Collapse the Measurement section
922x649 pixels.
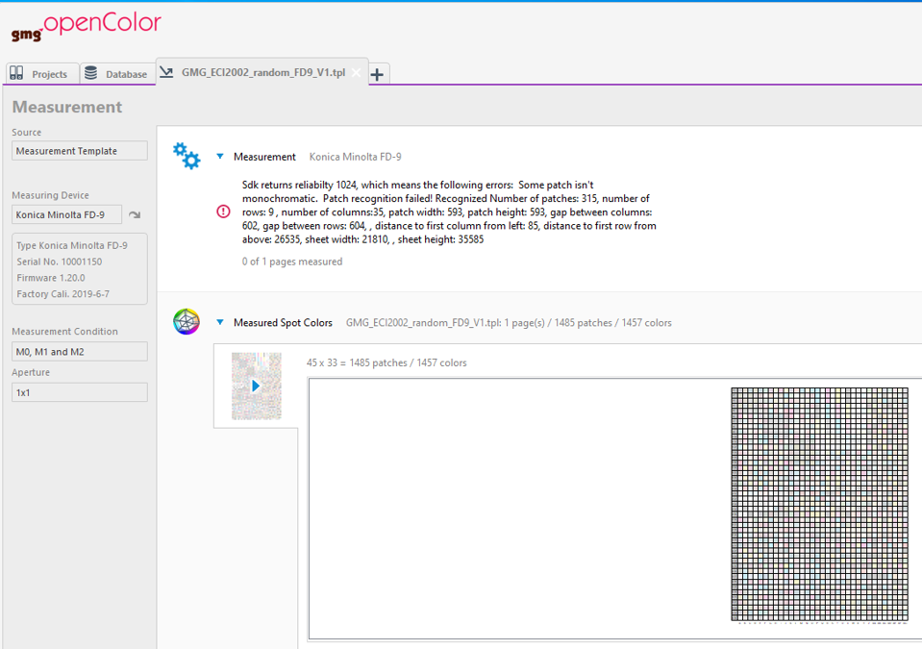[x=220, y=157]
